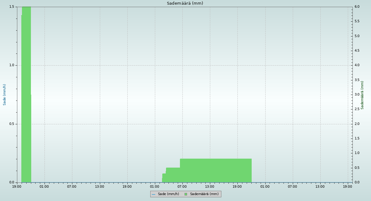The width and height of the screenshot is (371, 201).
Task: Select the "Sade (mm/h)" legend label
Action: coord(168,194)
